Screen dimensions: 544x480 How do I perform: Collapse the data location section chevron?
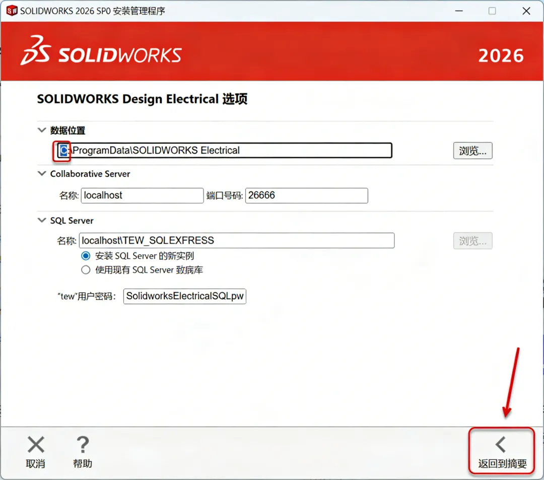(42, 130)
